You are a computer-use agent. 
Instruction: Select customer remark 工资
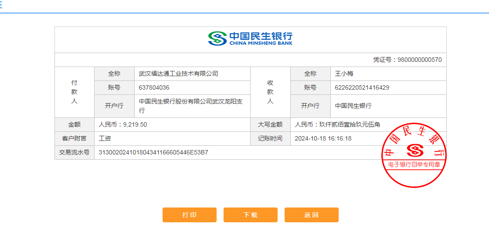[x=105, y=139]
